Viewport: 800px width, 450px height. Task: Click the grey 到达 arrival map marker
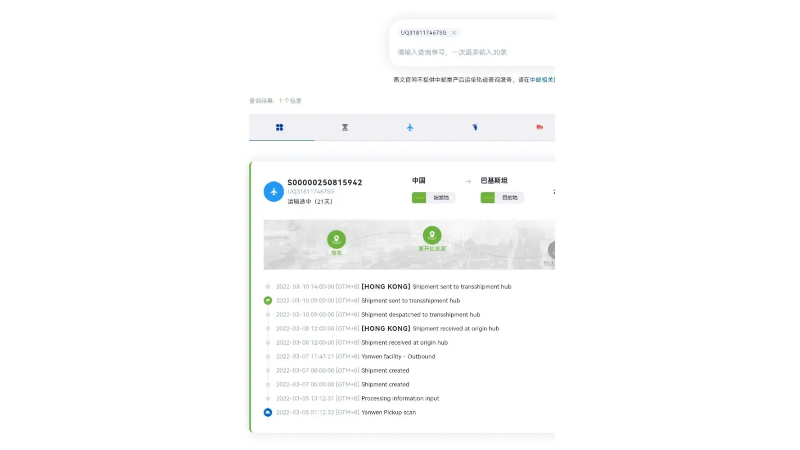pos(552,250)
